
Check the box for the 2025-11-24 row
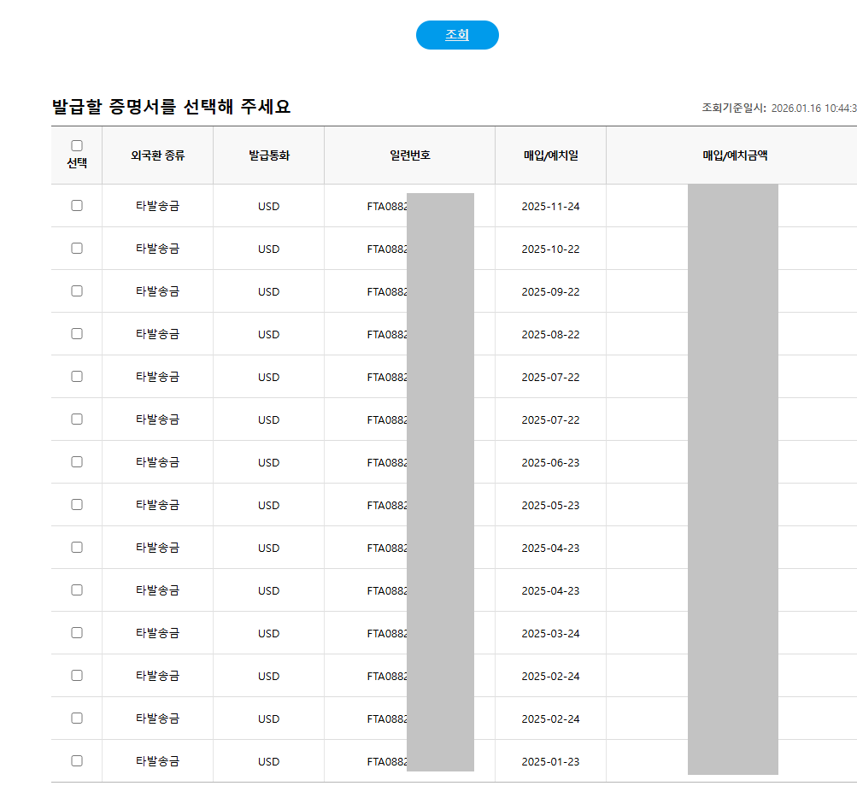click(77, 205)
